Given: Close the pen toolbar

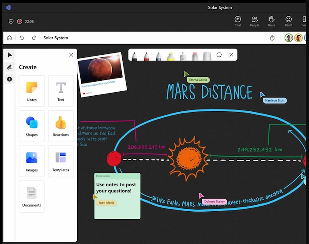Looking at the screenshot, I should click(x=231, y=55).
